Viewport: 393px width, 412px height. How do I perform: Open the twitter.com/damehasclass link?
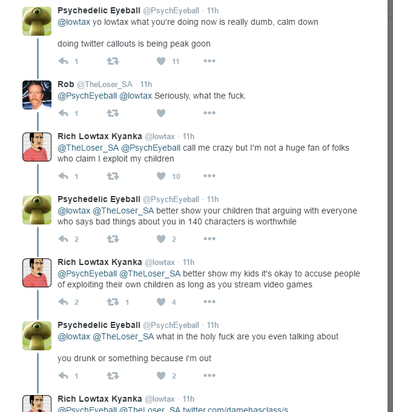tap(235, 410)
